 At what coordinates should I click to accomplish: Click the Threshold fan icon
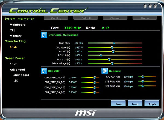[104, 71]
